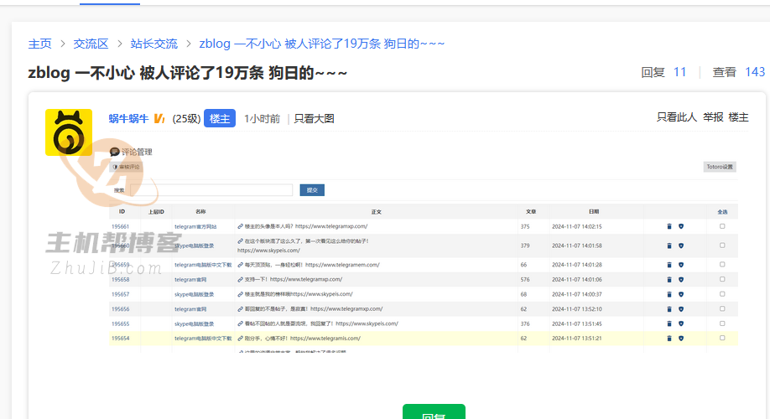This screenshot has width=770, height=419.
Task: Click the link icon before 支持一下 comment
Action: 240,280
